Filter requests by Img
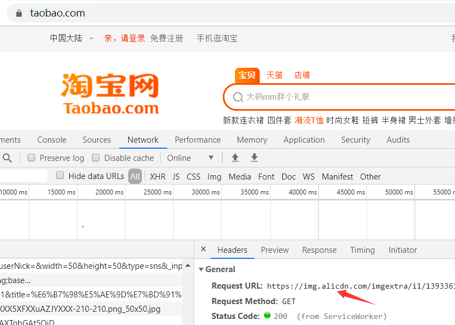 214,177
